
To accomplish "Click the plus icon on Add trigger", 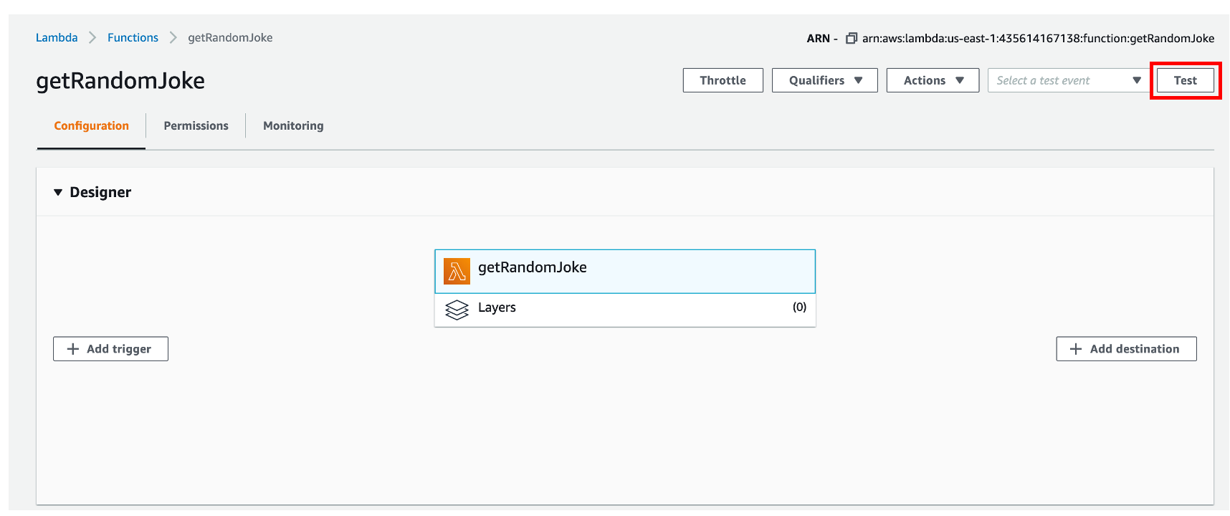I will pyautogui.click(x=72, y=349).
